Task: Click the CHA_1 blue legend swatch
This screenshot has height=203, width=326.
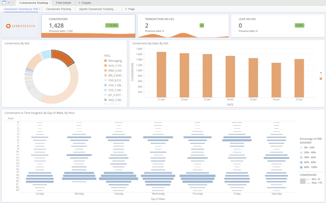Action: tap(106, 85)
